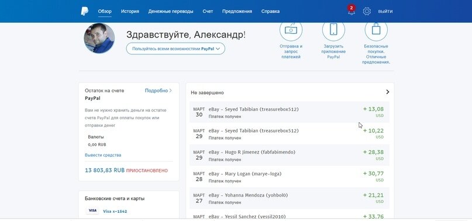The height and width of the screenshot is (221, 472).
Task: Click the ПРИОСТАНОВЛЕНО status label
Action: click(x=147, y=171)
